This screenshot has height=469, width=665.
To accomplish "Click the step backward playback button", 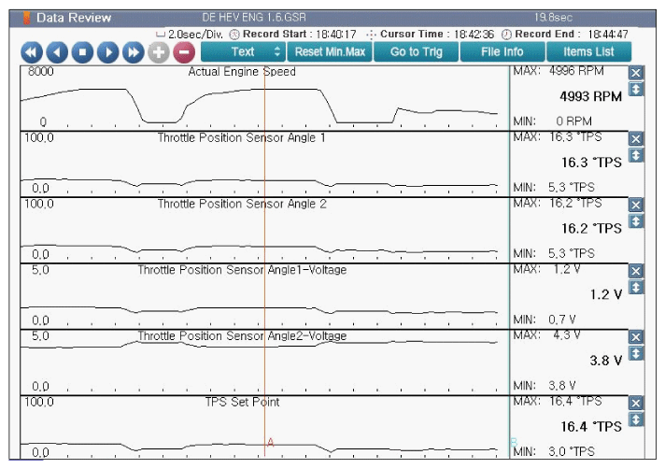I will tap(58, 52).
